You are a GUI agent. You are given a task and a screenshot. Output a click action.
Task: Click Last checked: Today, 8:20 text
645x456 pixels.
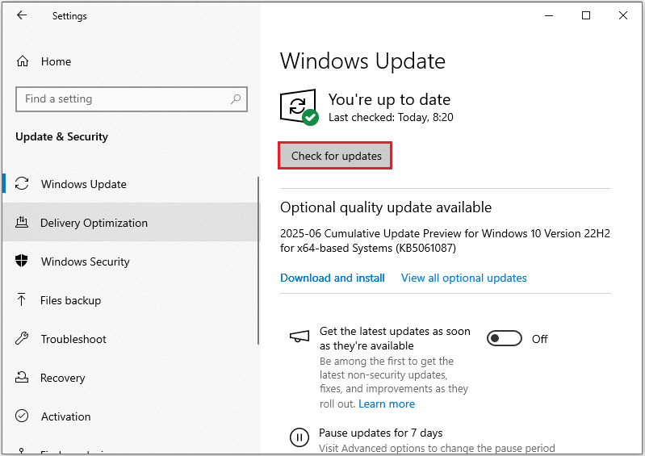tap(391, 117)
